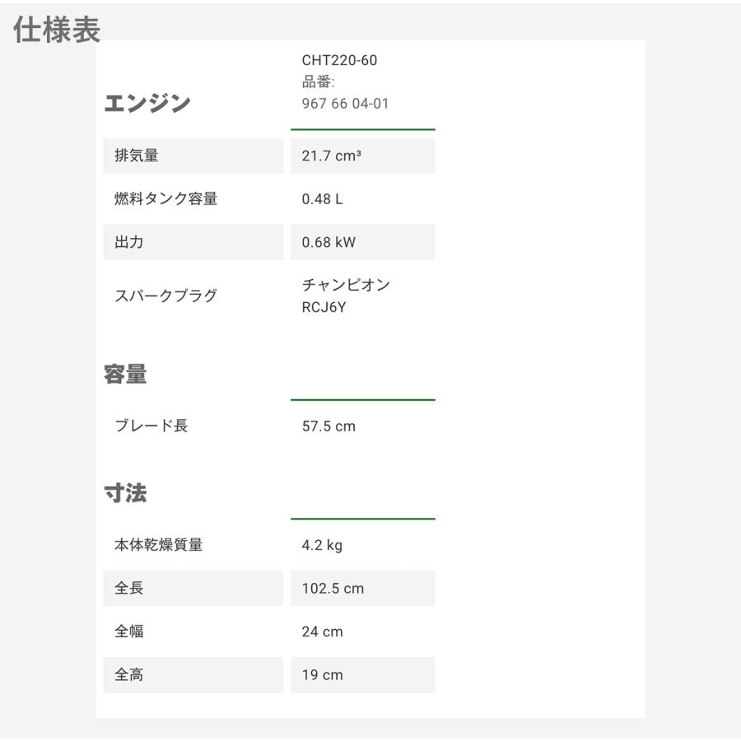
Task: Select the CHT220-60 model name
Action: tap(339, 60)
